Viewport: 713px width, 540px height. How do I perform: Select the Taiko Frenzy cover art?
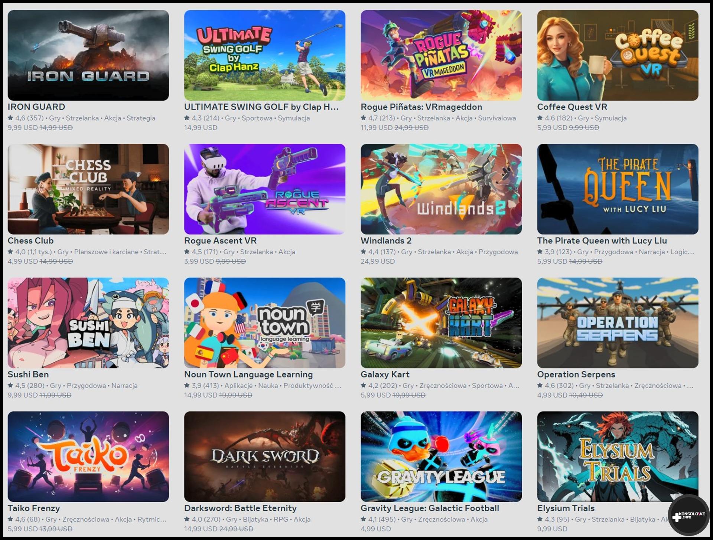tap(88, 456)
